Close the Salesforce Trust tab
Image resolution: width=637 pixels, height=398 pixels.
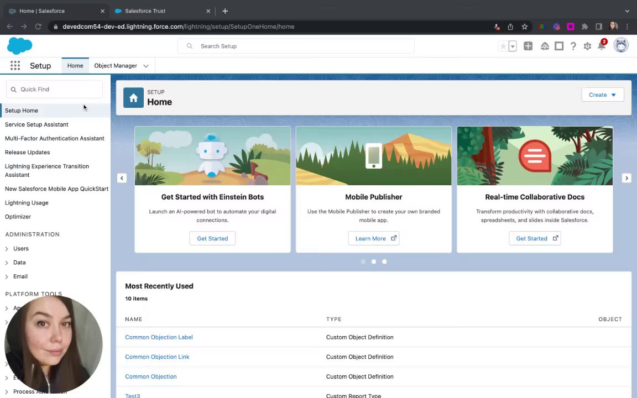pos(208,11)
